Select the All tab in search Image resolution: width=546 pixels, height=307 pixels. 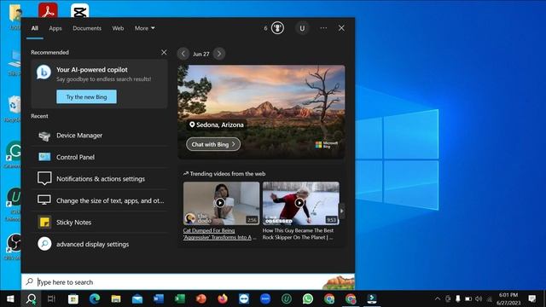pos(35,28)
